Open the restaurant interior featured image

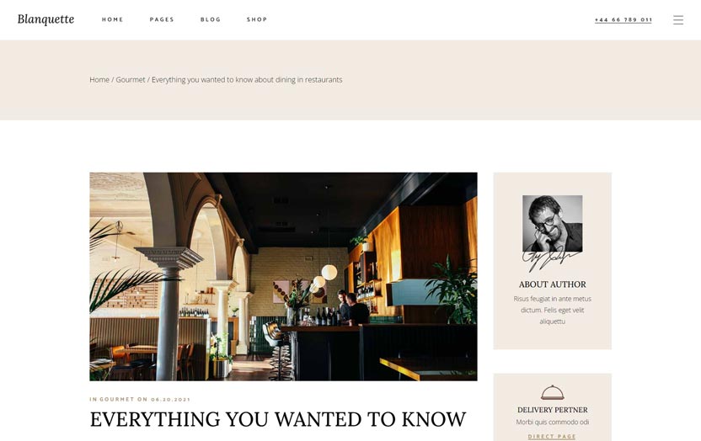click(283, 276)
